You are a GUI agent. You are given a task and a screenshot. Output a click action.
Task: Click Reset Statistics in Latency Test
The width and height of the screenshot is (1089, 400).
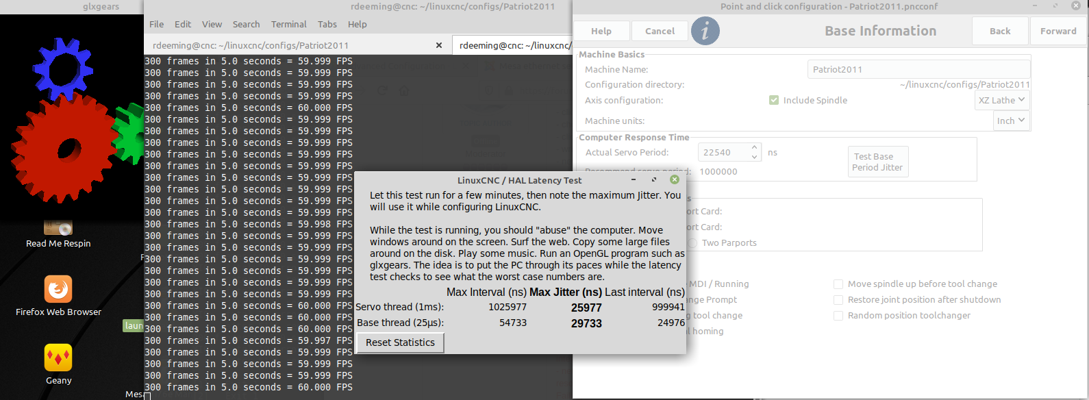pos(400,342)
